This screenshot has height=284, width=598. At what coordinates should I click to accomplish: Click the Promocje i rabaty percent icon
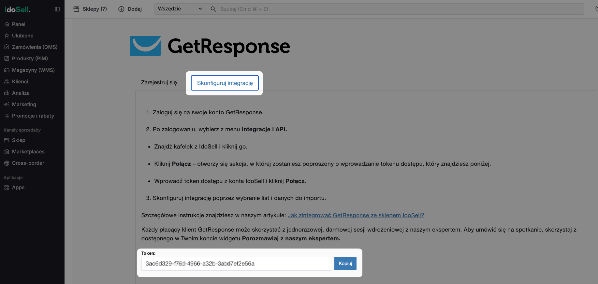[x=7, y=116]
